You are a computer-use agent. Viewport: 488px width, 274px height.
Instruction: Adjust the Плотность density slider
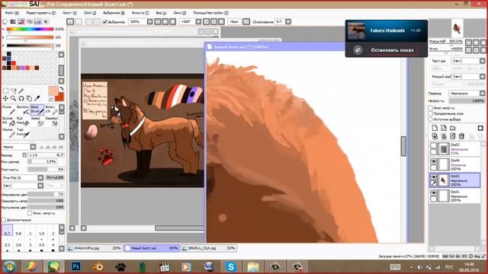46,169
